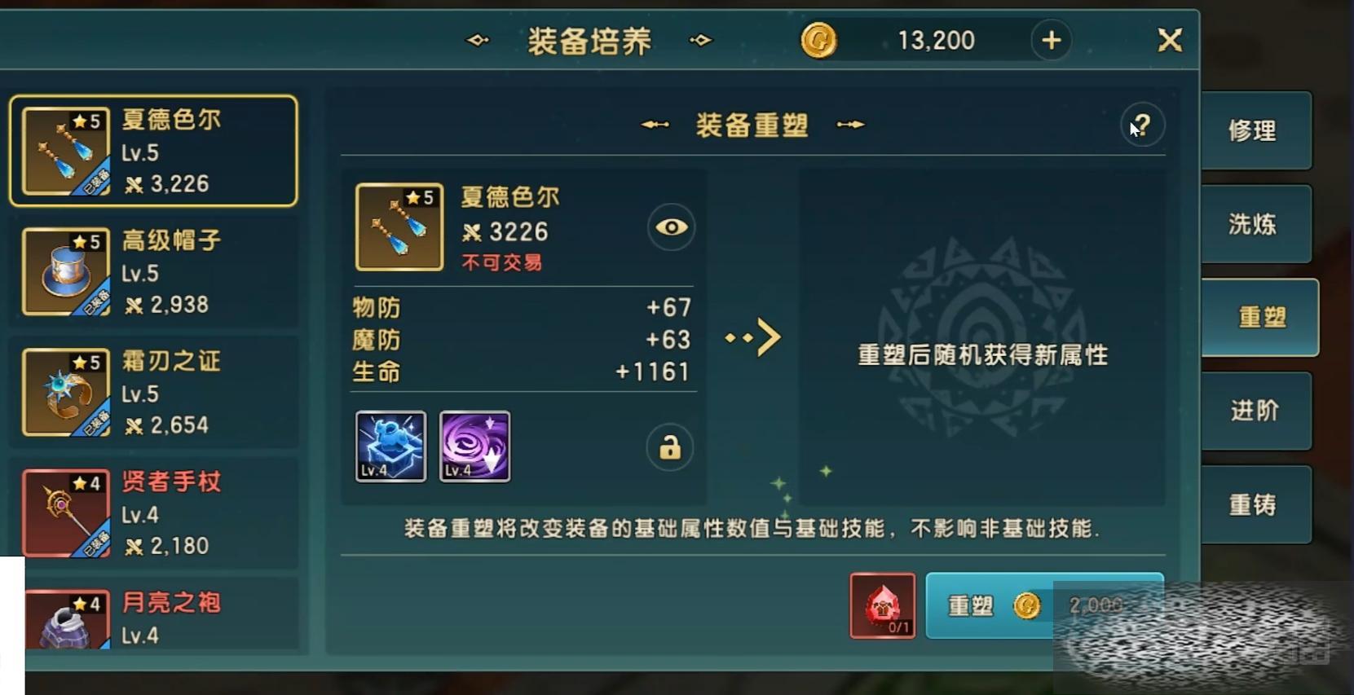This screenshot has height=695, width=1354.
Task: Select 月亮之袍 robe in the equipment list
Action: [x=153, y=614]
